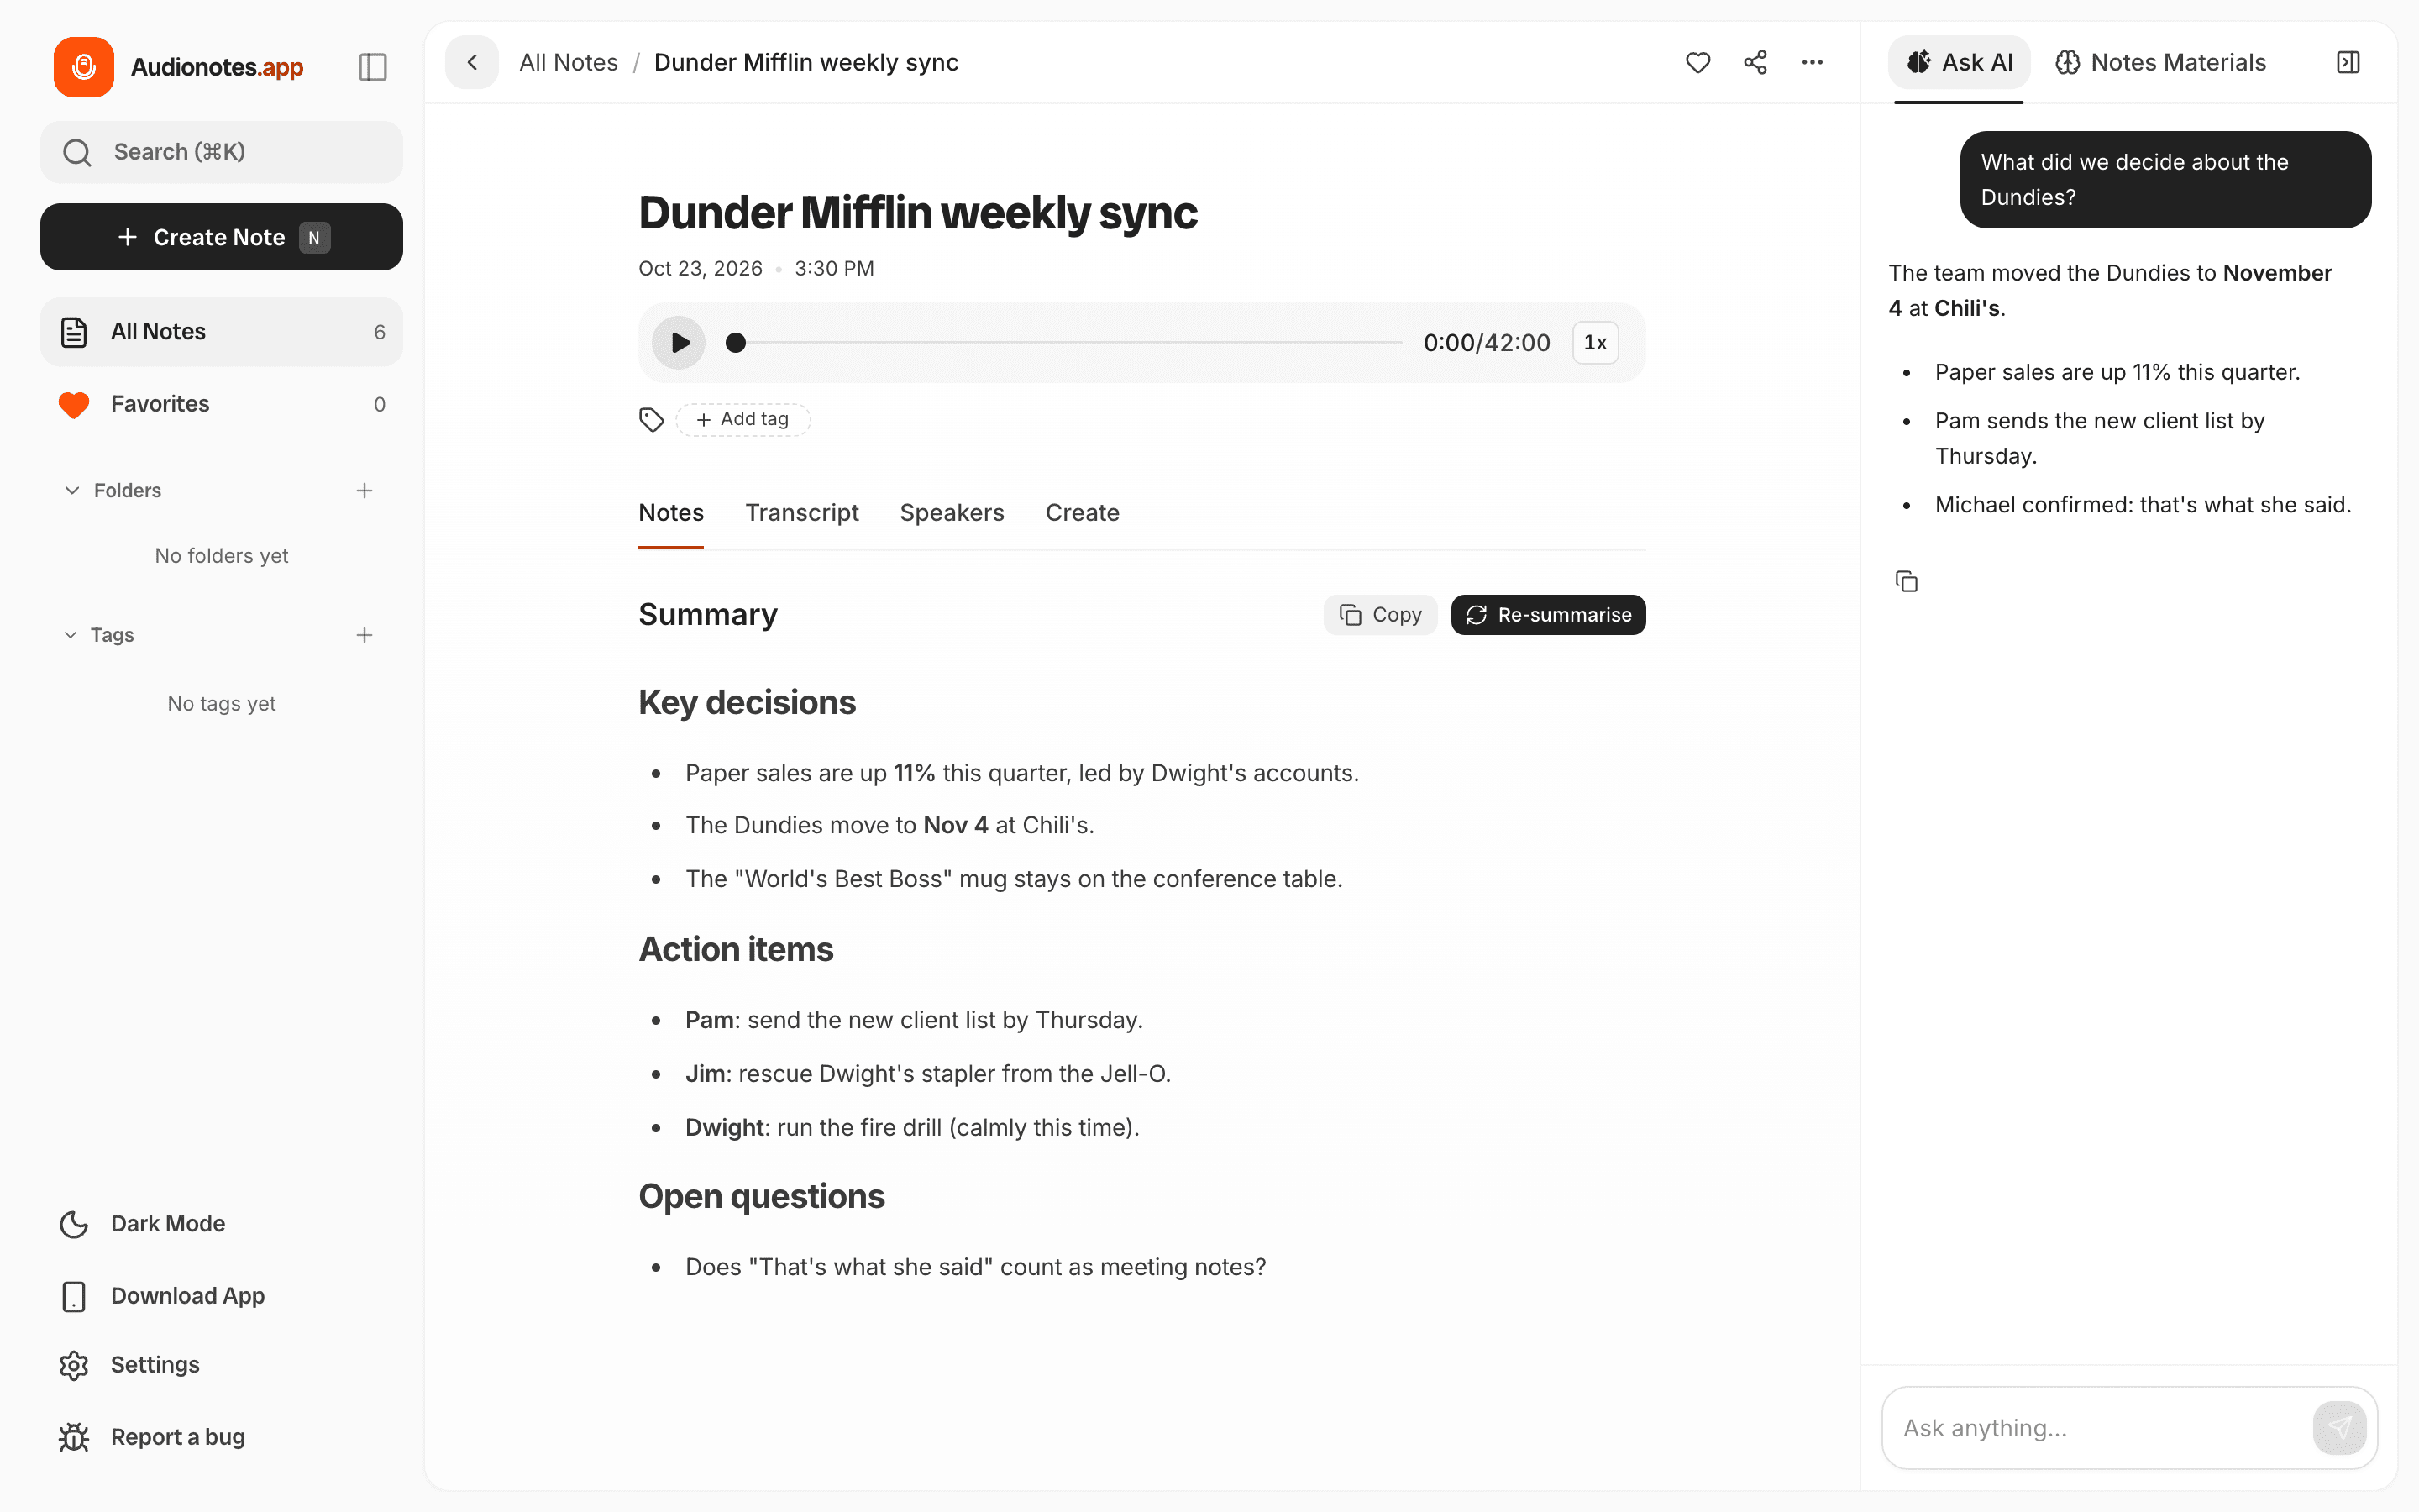Select the Notes tab
The image size is (2419, 1512).
[671, 512]
